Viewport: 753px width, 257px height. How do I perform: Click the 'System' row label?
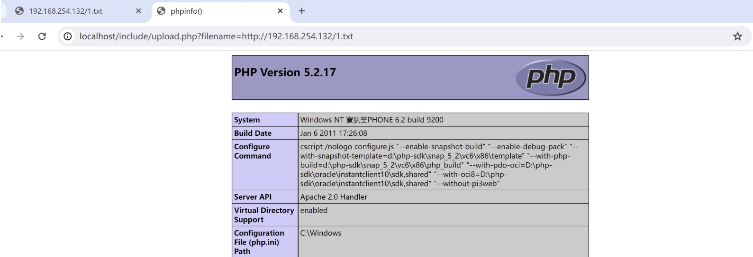247,120
